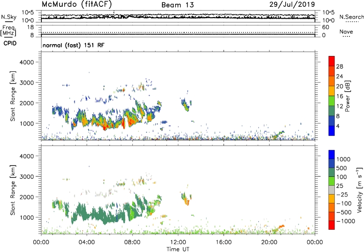
Task: Select the "normal (fast) 151 RF" text
Action: click(x=73, y=45)
